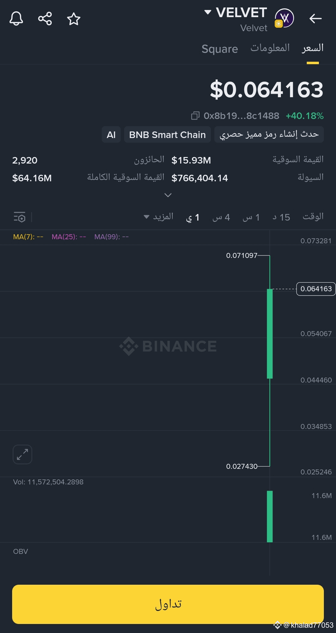Select the 4 س timeframe
Screen dimensions: 336x633
click(x=221, y=217)
